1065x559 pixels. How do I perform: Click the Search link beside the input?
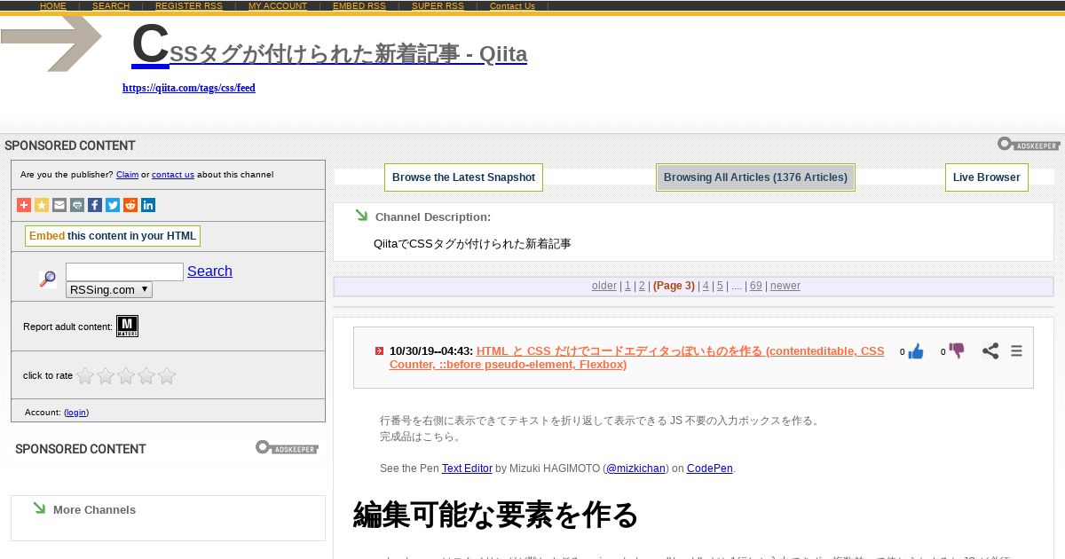209,272
